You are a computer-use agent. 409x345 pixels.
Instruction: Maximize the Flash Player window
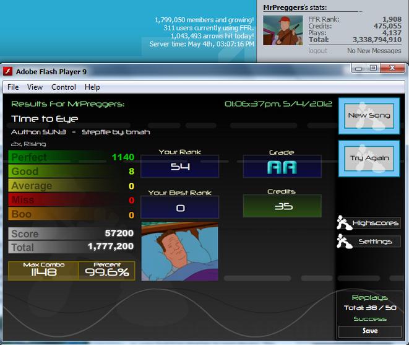tap(373, 68)
